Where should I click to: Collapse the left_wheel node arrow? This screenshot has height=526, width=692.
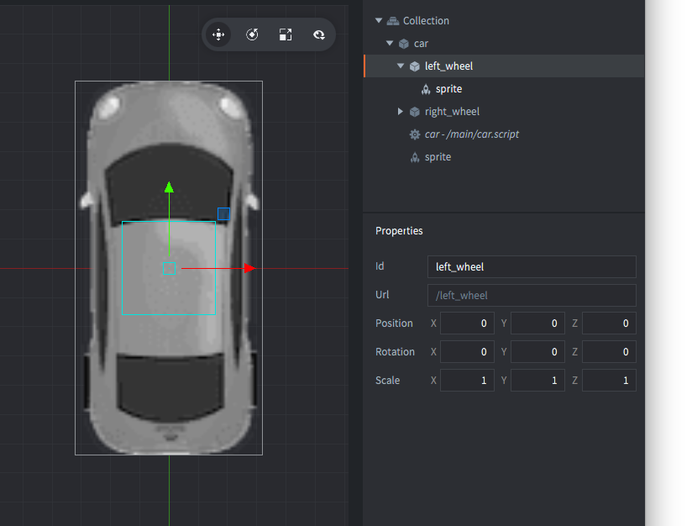[401, 66]
